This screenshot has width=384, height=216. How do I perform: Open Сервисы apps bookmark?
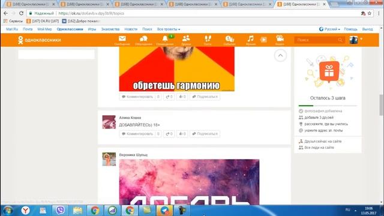[13, 21]
